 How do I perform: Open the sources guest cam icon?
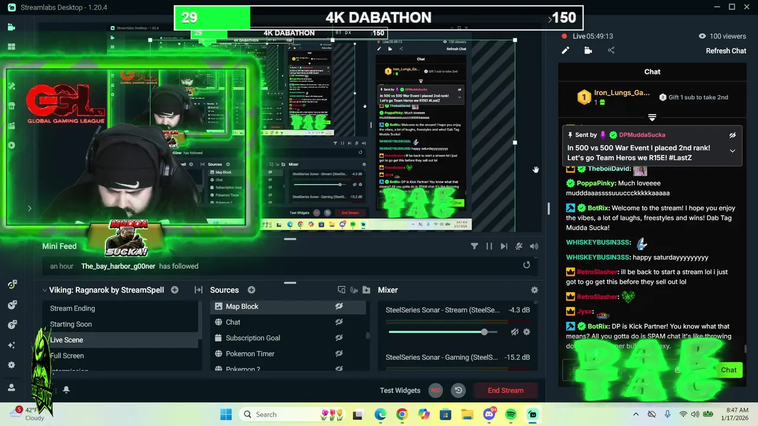point(354,290)
